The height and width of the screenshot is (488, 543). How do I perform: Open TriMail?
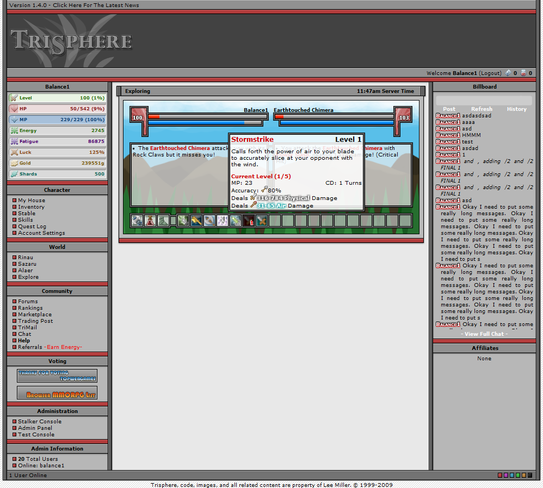(27, 328)
